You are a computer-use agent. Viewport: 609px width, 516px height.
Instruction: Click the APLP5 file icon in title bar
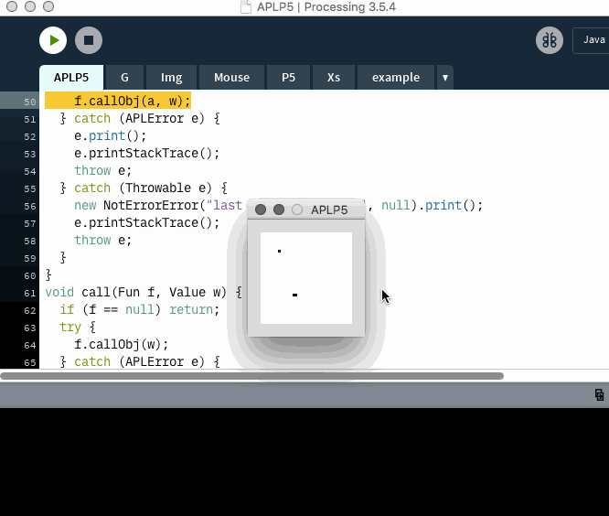[x=245, y=7]
